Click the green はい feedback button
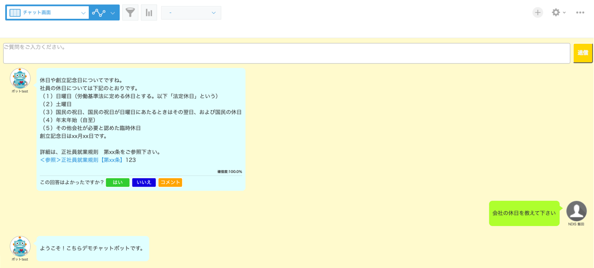This screenshot has width=594, height=268. [x=117, y=182]
